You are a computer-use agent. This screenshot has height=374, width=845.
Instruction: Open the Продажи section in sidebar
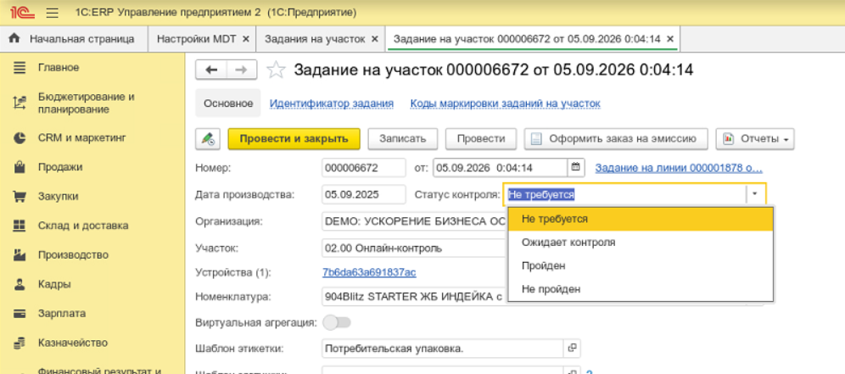[59, 167]
